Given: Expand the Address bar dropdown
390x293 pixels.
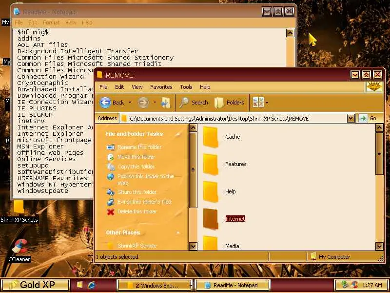Looking at the screenshot, I should click(351, 118).
